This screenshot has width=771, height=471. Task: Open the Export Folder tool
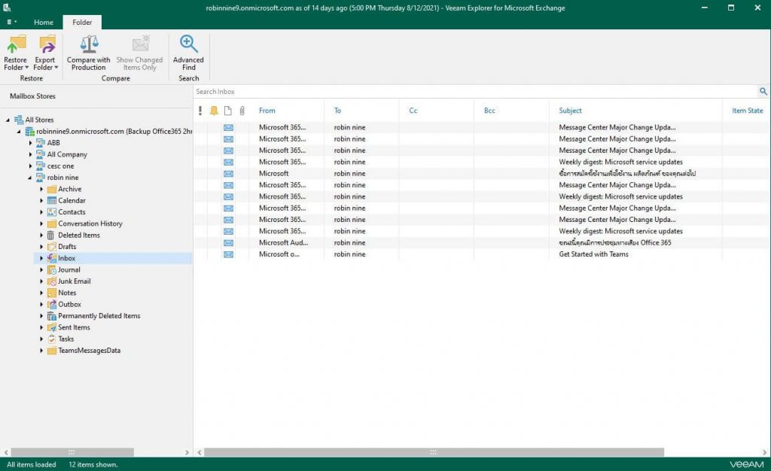pos(45,53)
